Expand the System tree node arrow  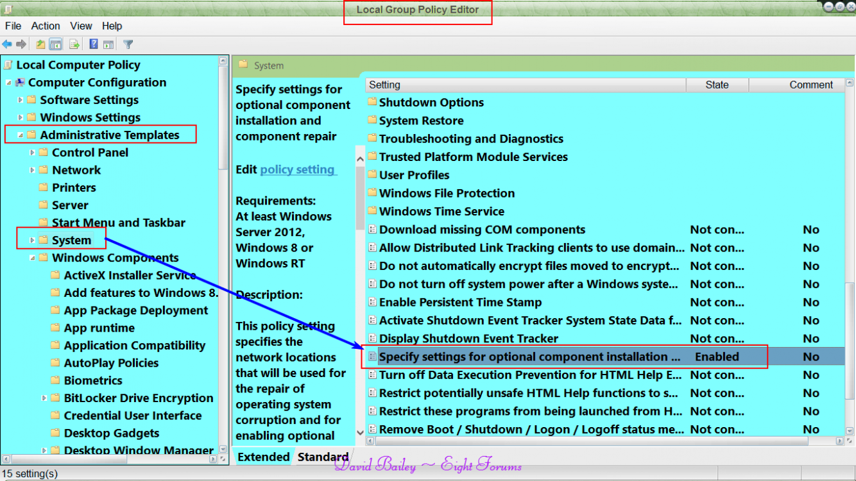(x=32, y=240)
